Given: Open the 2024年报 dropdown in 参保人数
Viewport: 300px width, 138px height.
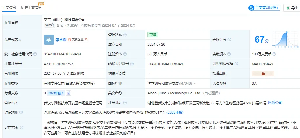Looking at the screenshot, I should click(56, 93).
